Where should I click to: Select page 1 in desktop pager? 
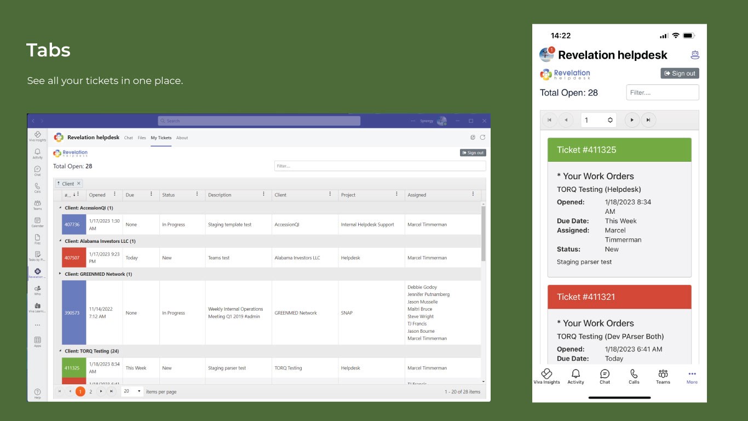(x=80, y=391)
